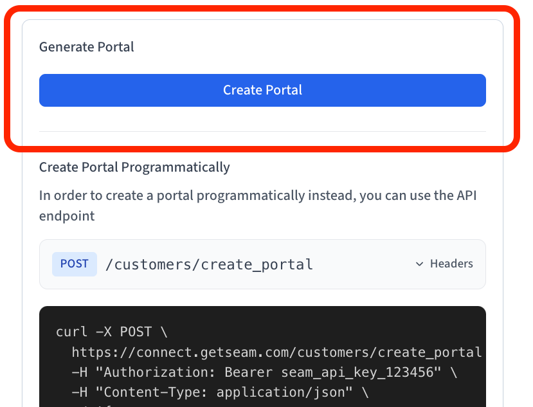The image size is (533, 407).
Task: Expand the Headers section
Action: (x=451, y=264)
